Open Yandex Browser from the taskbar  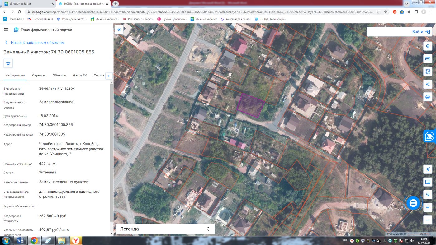pos(76,240)
